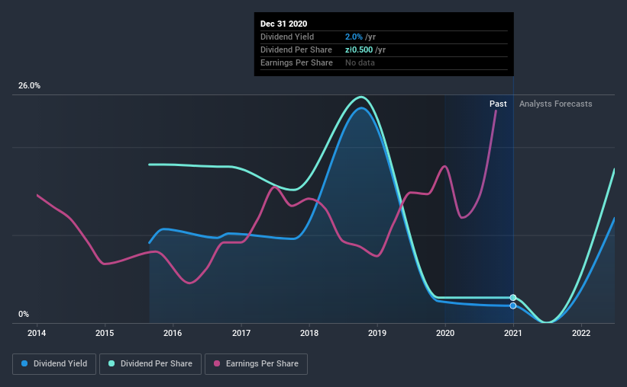Click the 0% y-axis label
This screenshot has width=627, height=387.
click(x=24, y=315)
